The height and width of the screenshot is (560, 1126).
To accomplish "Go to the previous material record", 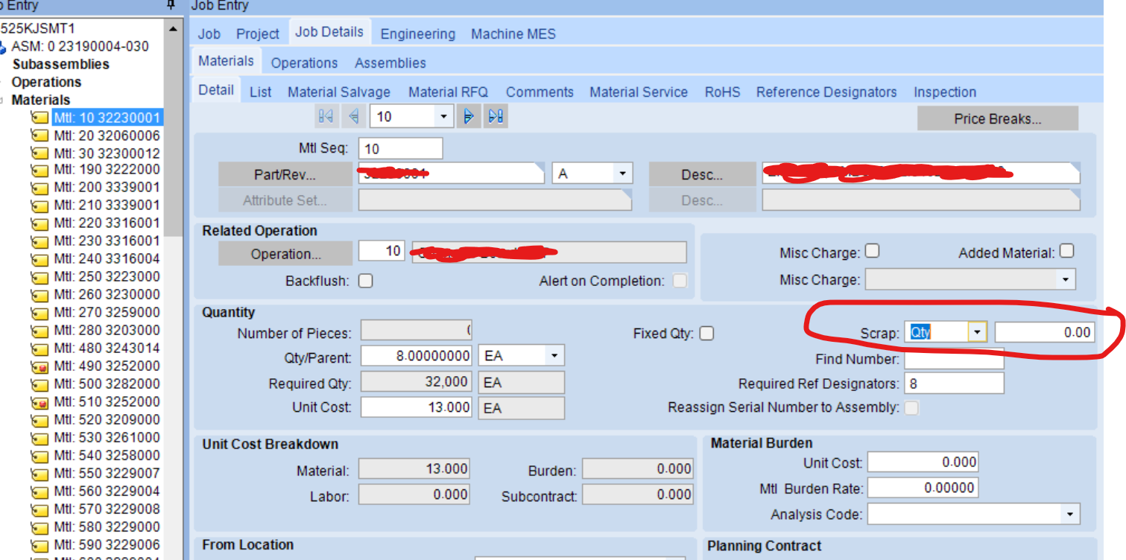I will point(353,116).
